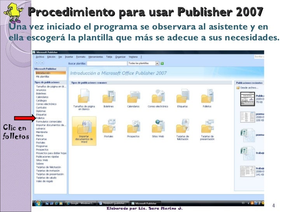Open the first recent publication thumbnail

pos(248,99)
